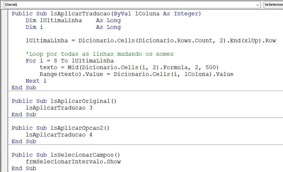Click the breakpoint margin beside the Range(texto).Value line
This screenshot has width=283, height=172.
click(4, 74)
